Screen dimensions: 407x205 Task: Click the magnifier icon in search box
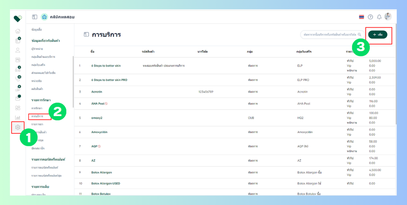click(360, 34)
